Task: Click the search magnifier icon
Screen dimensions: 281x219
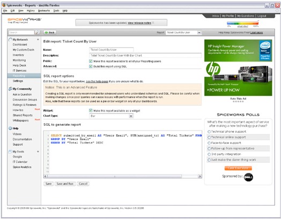Action: coord(37,32)
